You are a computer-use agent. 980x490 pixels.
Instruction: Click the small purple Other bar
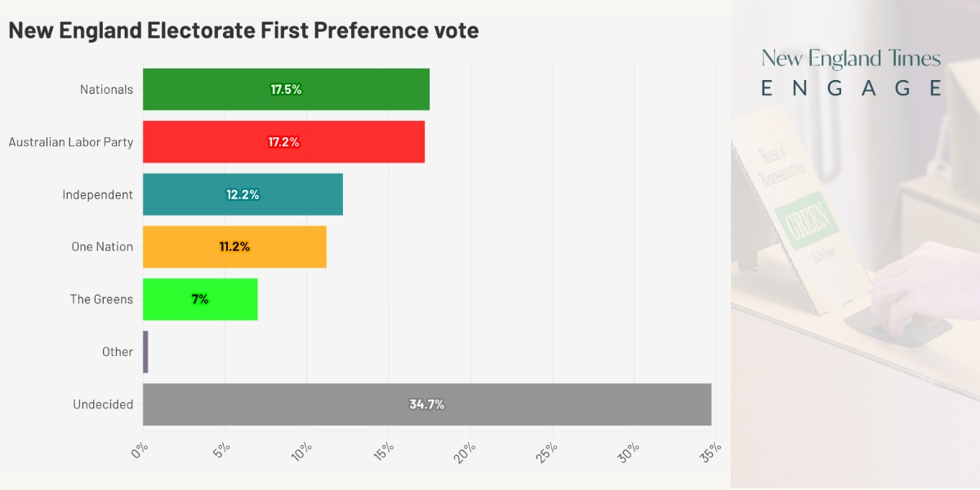145,352
